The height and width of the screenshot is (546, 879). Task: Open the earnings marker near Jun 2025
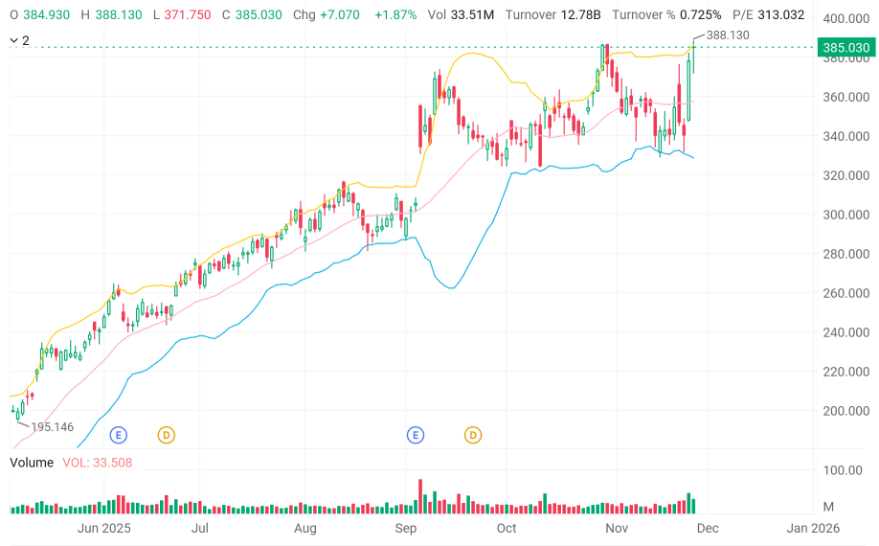119,435
